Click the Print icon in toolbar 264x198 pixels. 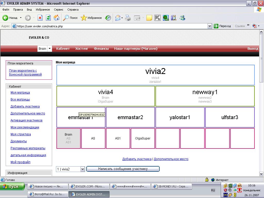coord(128,18)
